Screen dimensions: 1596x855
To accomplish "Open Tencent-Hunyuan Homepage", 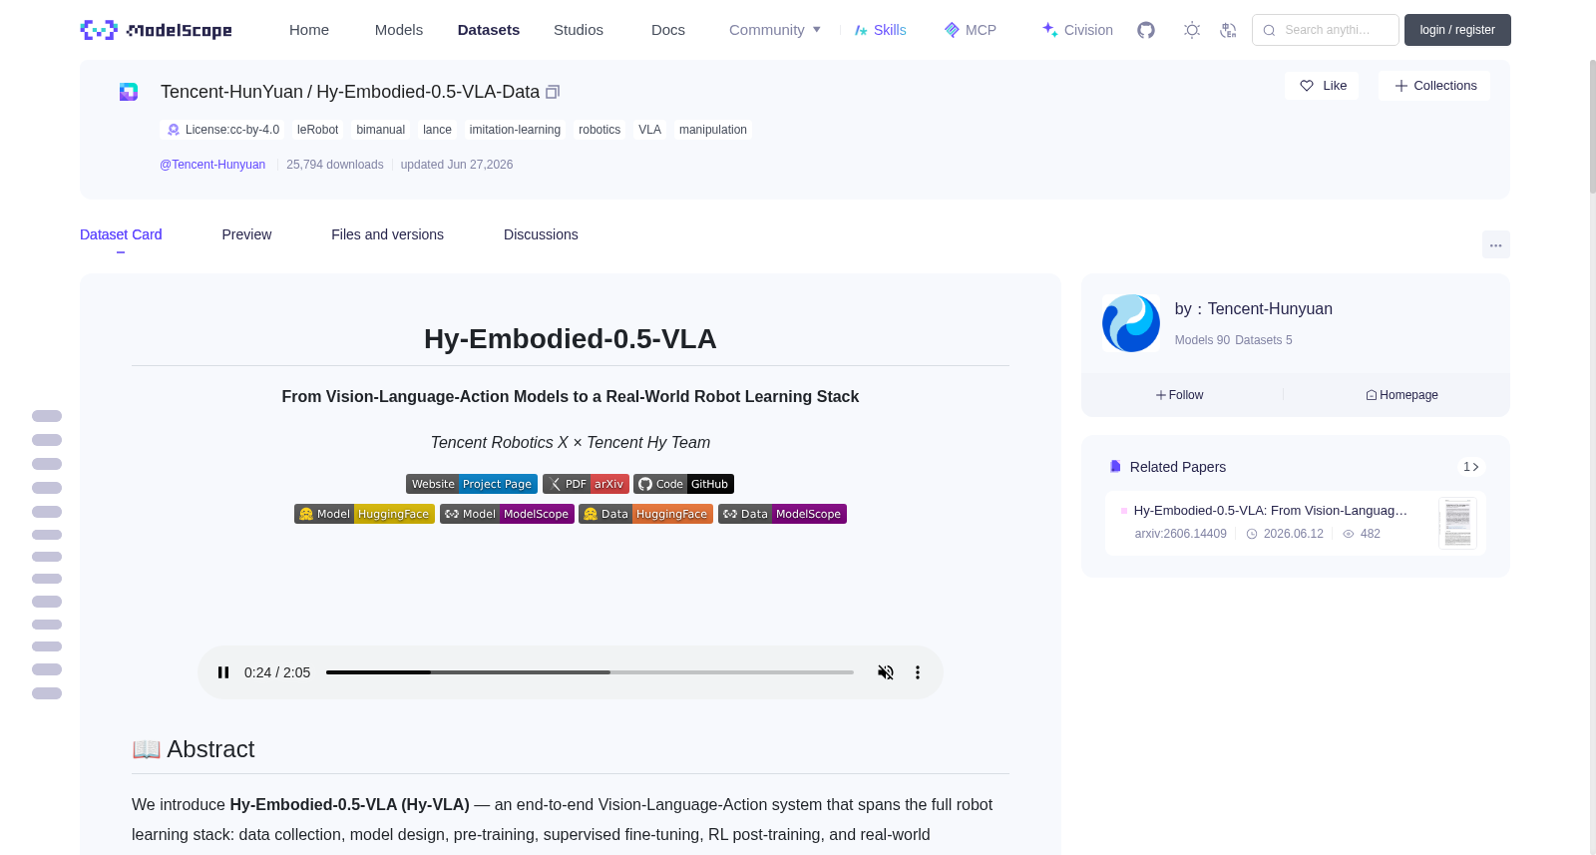I will 1401,395.
